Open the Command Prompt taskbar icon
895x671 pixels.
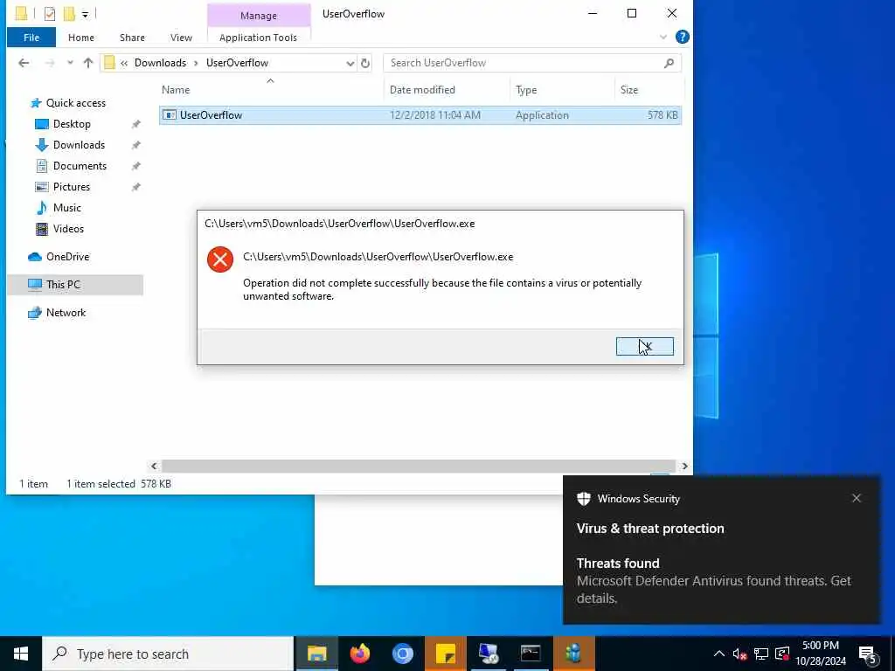[531, 654]
